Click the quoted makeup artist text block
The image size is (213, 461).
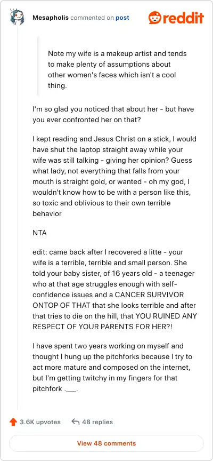pyautogui.click(x=117, y=70)
